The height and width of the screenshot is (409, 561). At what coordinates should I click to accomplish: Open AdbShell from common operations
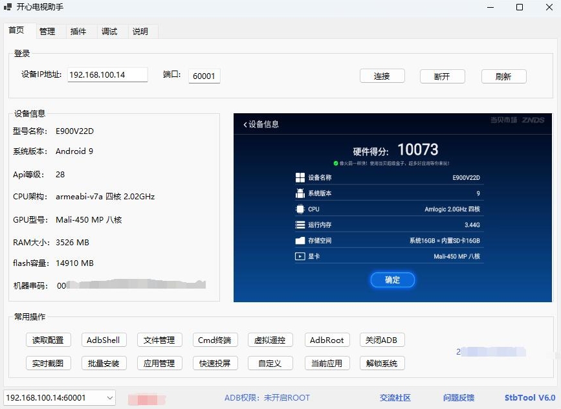click(x=104, y=340)
